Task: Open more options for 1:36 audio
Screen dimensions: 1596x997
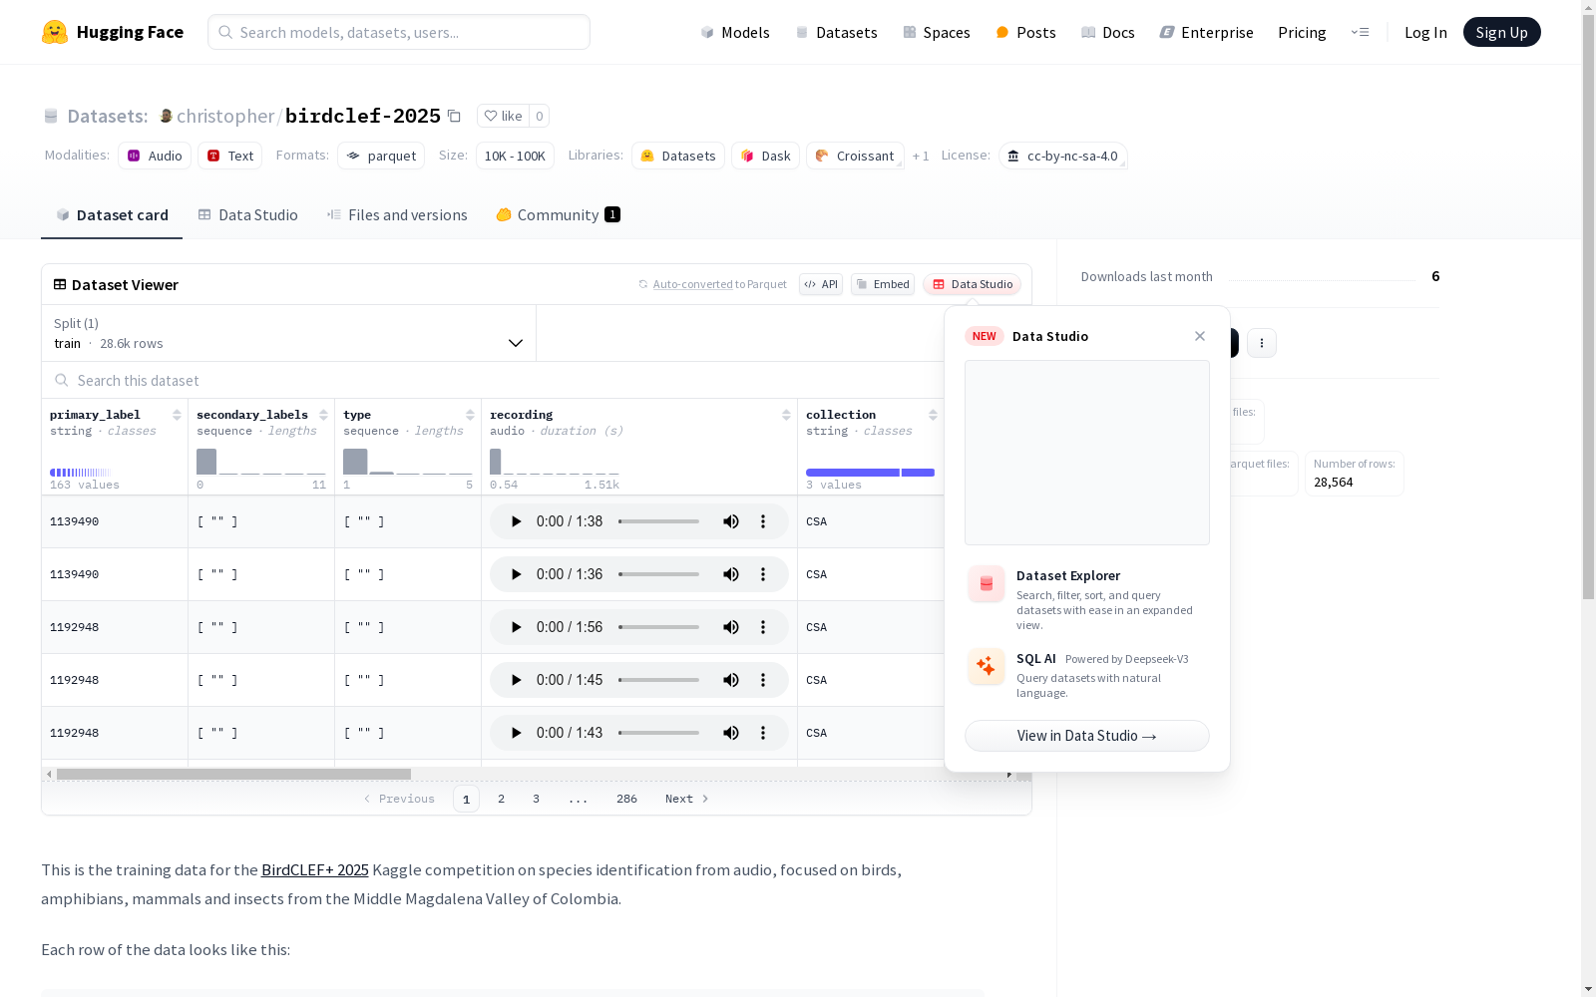Action: (763, 574)
